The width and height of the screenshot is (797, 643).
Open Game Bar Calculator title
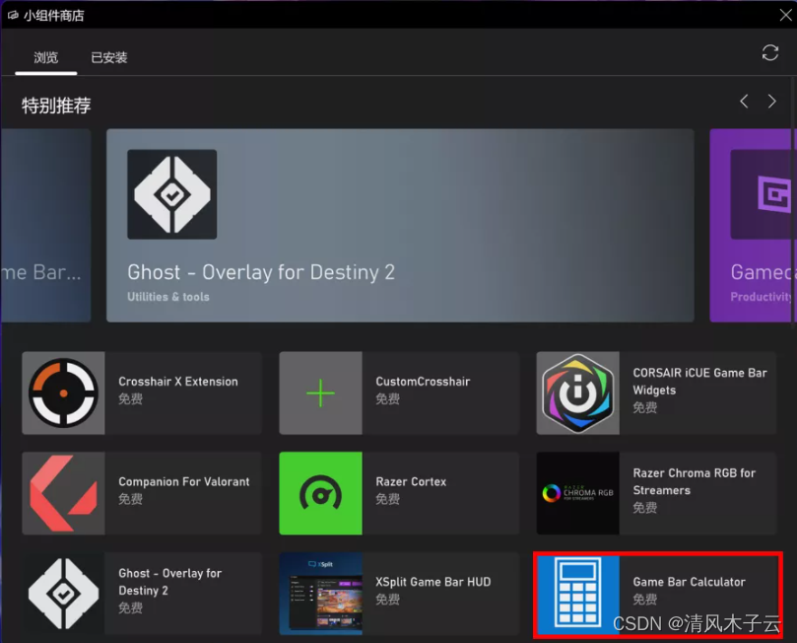[x=689, y=582]
